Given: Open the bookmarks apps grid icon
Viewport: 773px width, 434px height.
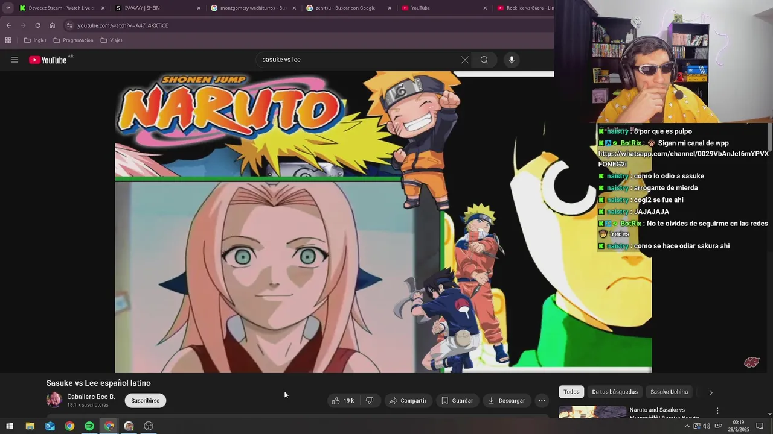Looking at the screenshot, I should click(x=8, y=40).
